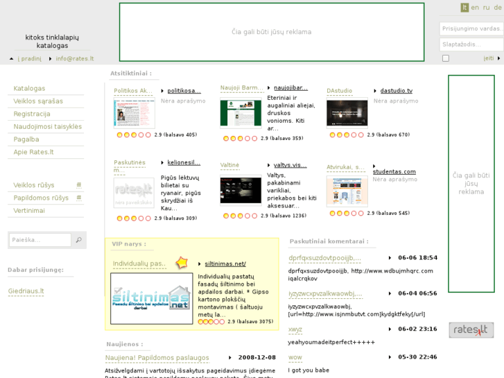Screen dimensions: 504x378
Task: Focus the Paieška search field
Action: tap(40, 240)
